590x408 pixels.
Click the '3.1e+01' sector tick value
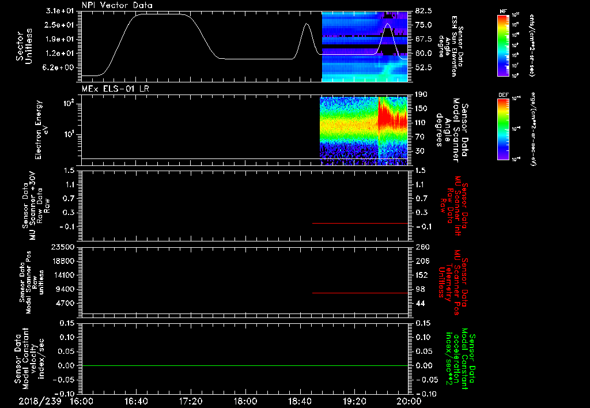(x=60, y=11)
